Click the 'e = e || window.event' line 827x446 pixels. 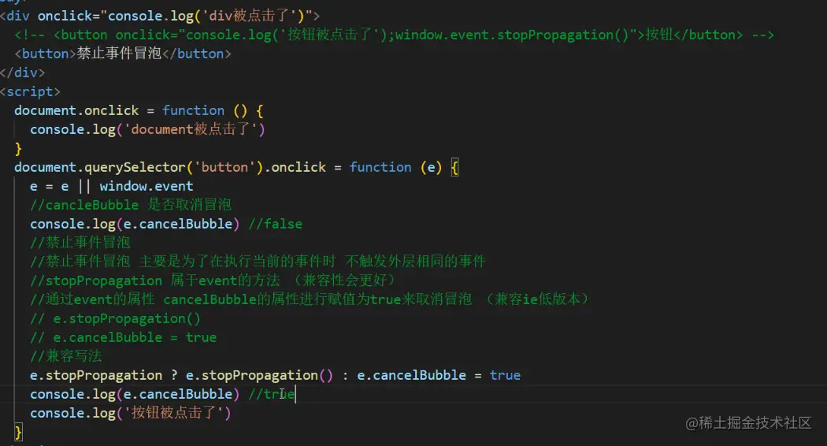[111, 186]
